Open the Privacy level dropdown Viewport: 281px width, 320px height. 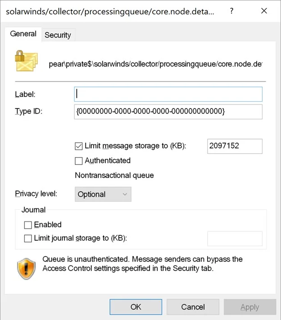tap(103, 194)
